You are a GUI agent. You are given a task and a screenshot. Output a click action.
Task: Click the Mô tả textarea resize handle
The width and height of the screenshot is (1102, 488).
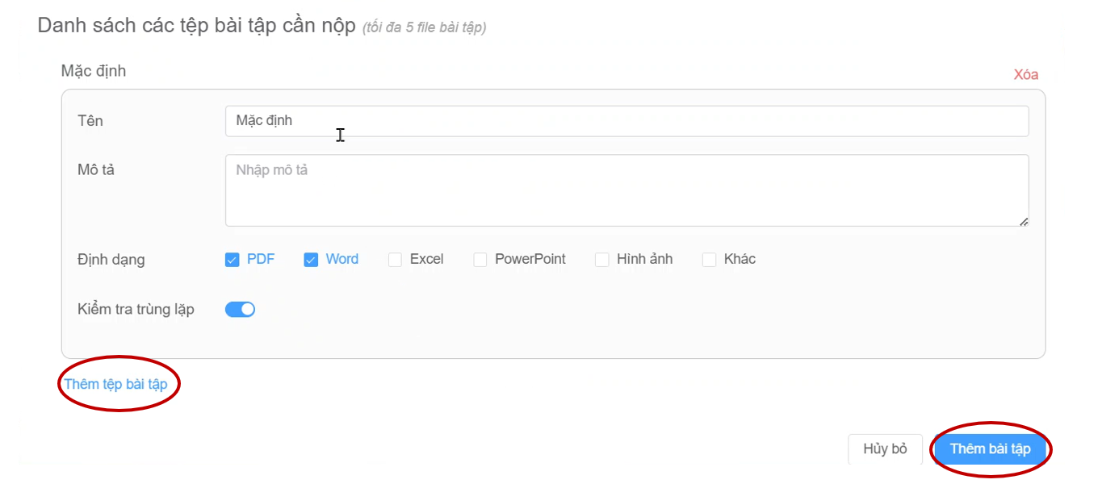[1024, 222]
